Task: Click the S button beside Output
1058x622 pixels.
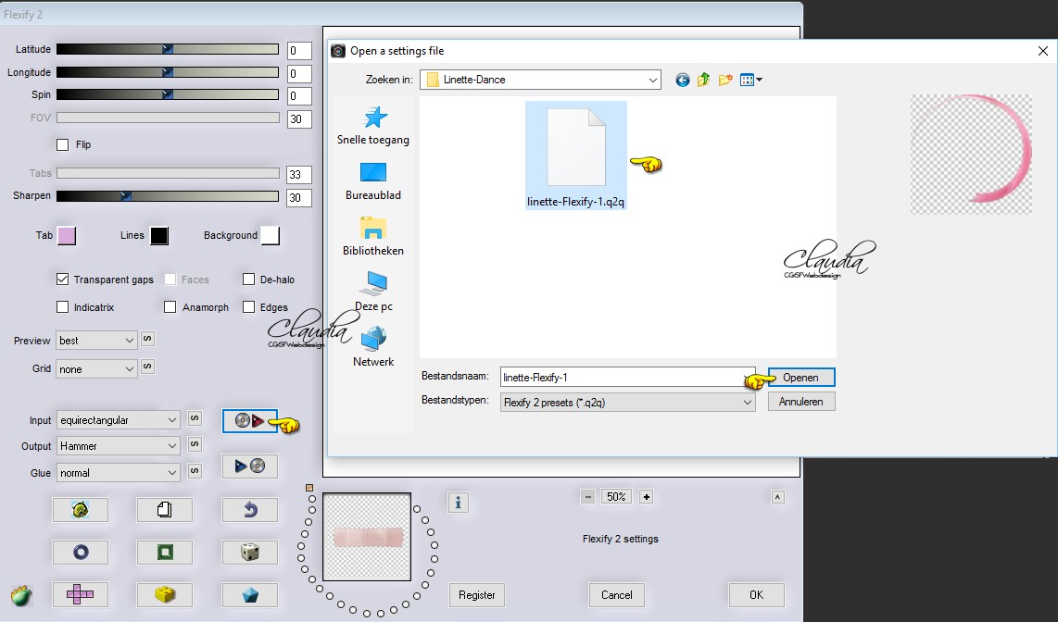Action: click(195, 443)
